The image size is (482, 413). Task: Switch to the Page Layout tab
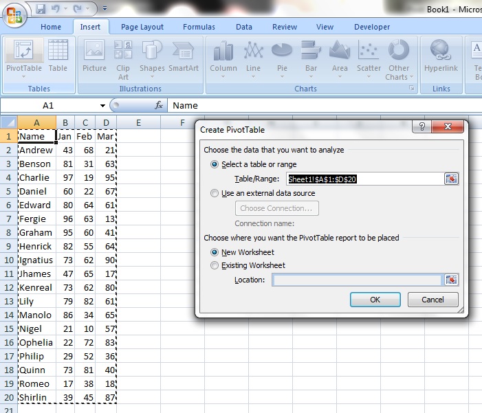tap(142, 27)
